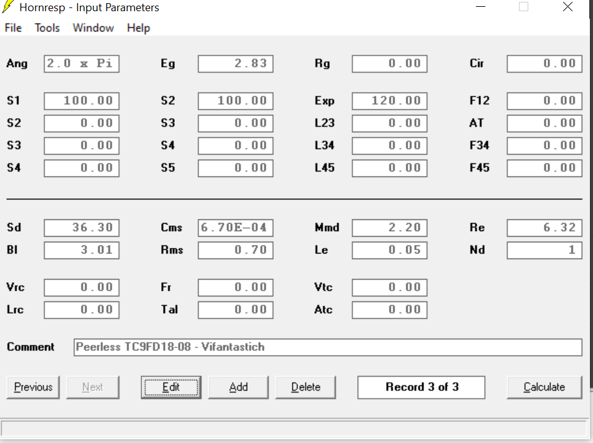Select the S4 field beside the L34 field
The height and width of the screenshot is (443, 593).
point(236,145)
